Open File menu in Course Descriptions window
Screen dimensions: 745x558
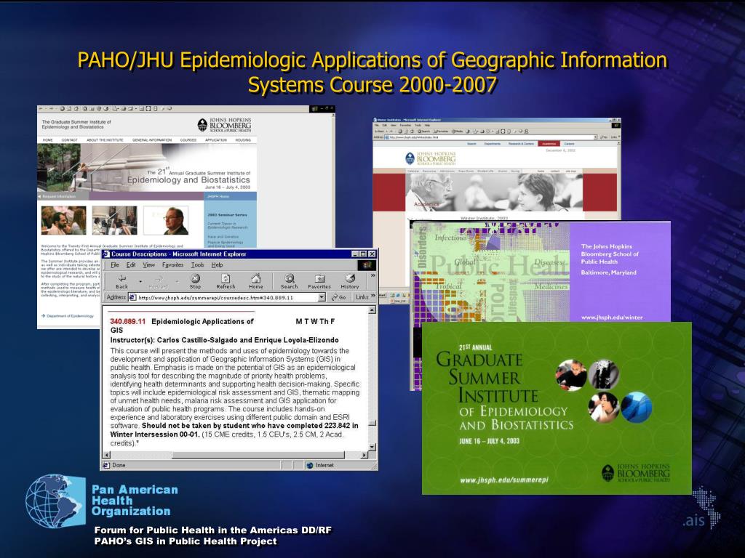pyautogui.click(x=115, y=265)
